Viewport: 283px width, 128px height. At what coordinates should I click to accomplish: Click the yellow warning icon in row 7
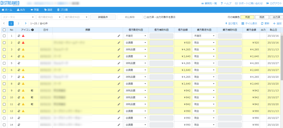(23, 77)
